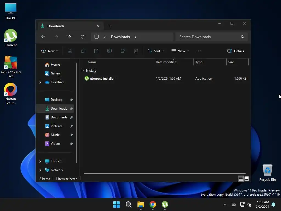The image size is (281, 211).
Task: Collapse the Today group
Action: [x=83, y=71]
